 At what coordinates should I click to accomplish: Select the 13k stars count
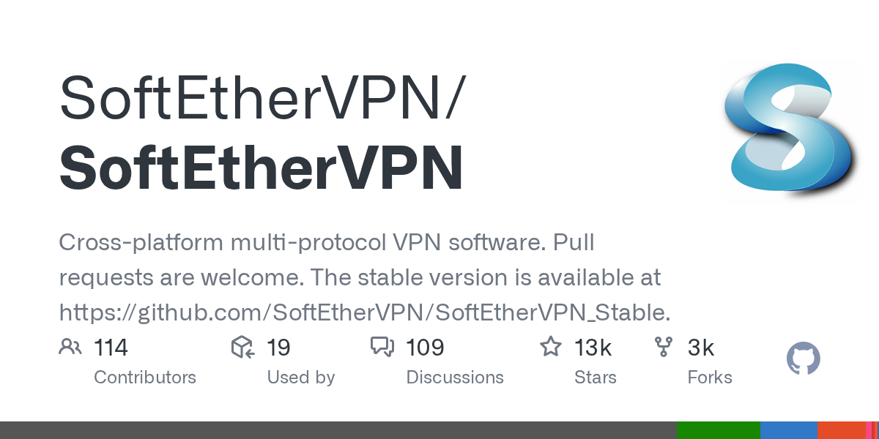[593, 348]
